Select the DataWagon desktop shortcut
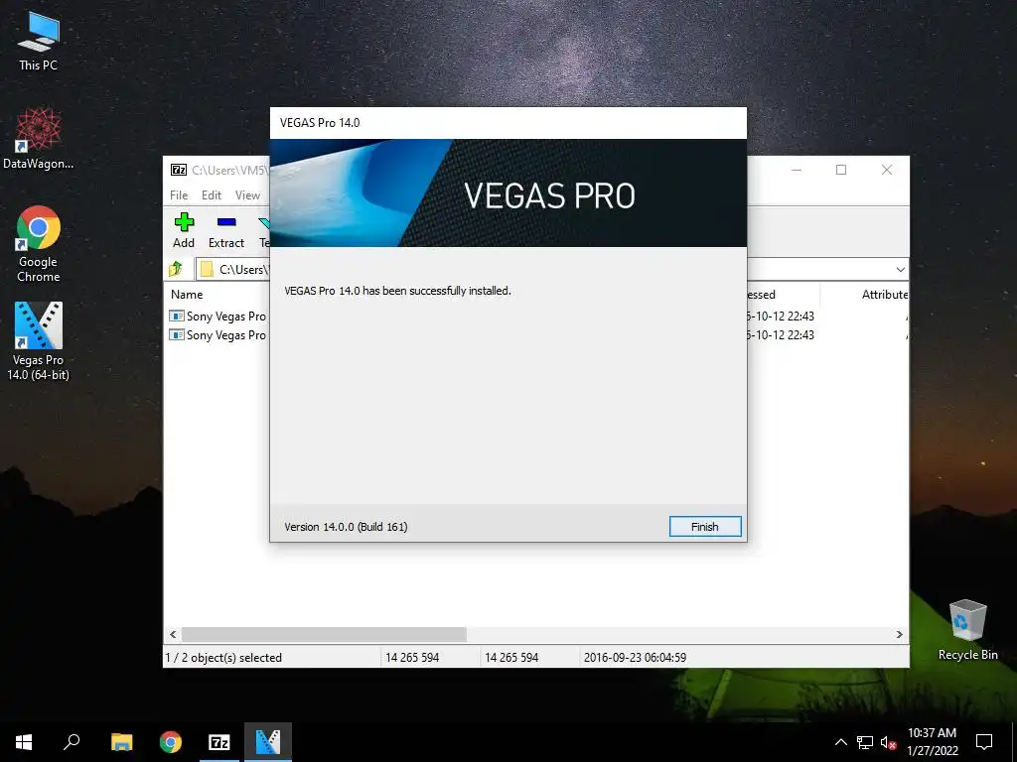Viewport: 1017px width, 762px height. click(39, 139)
